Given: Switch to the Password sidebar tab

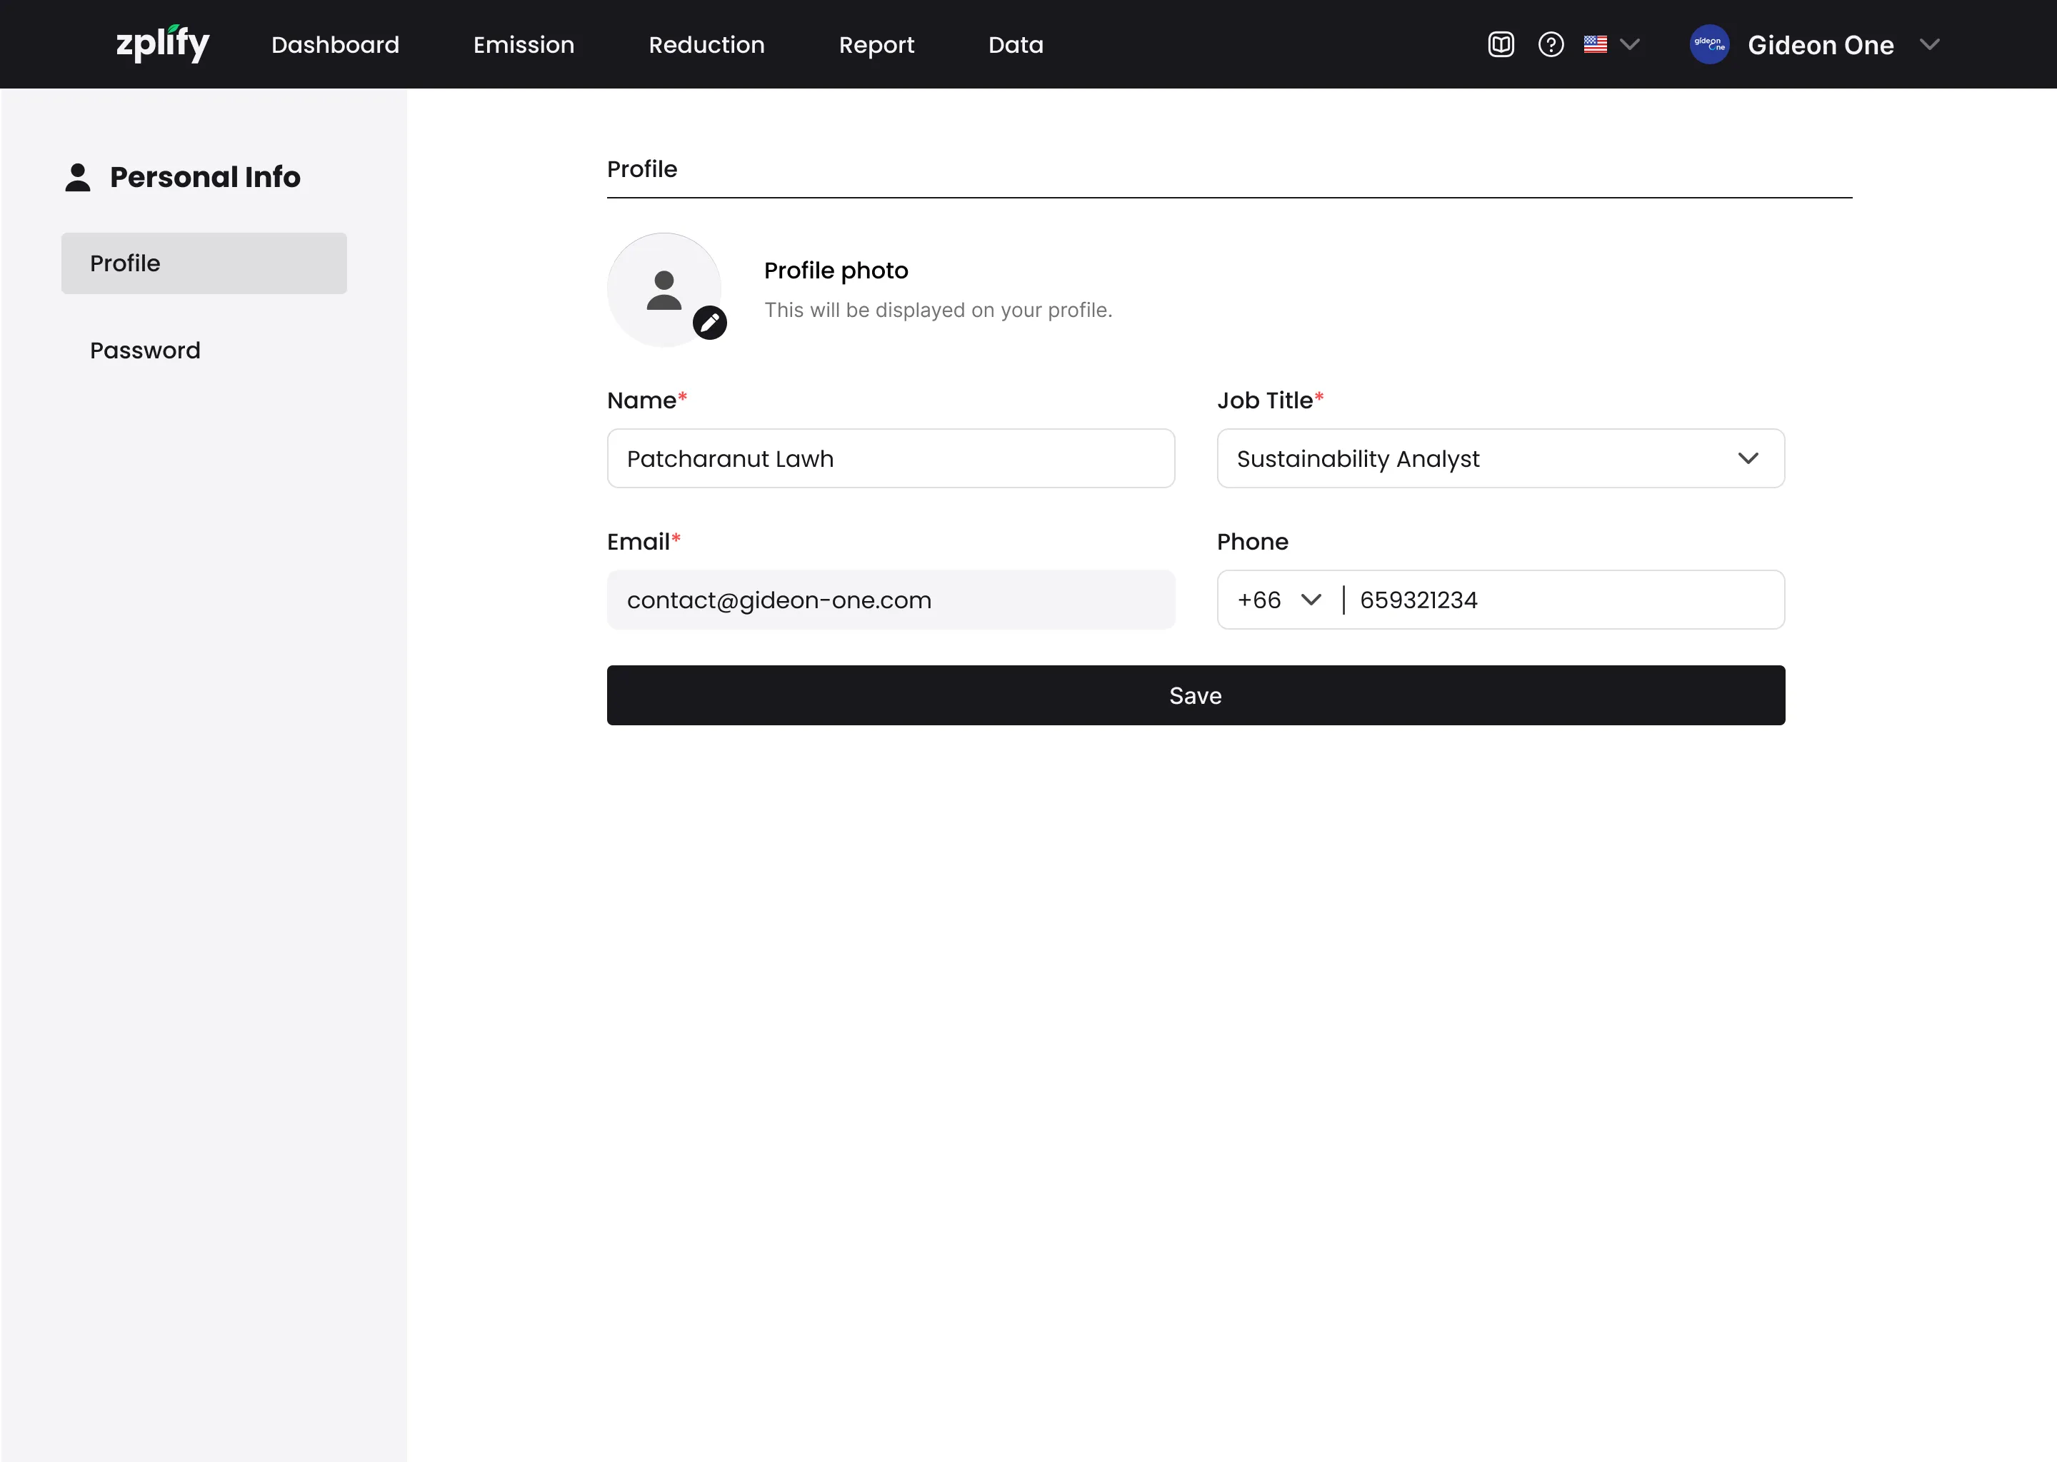Looking at the screenshot, I should pos(145,351).
